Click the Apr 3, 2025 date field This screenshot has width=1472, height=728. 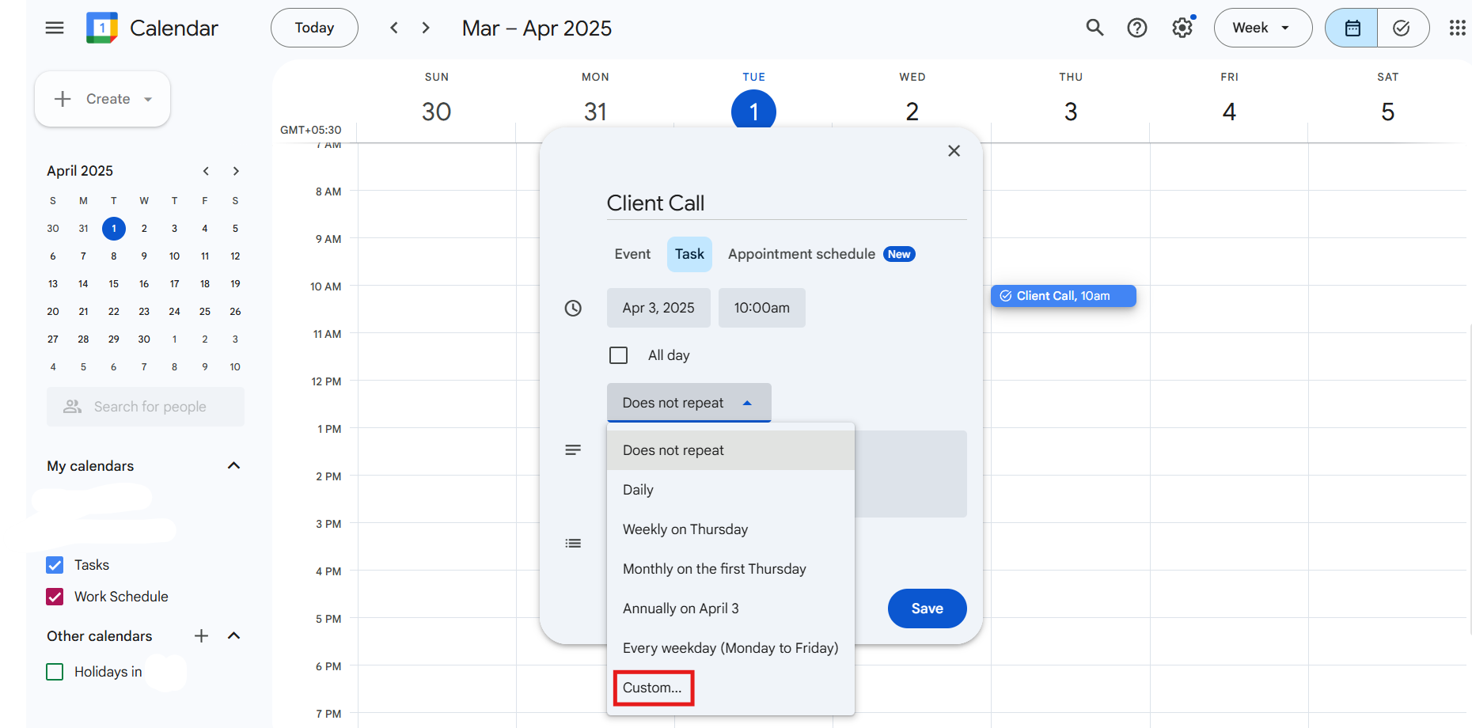(658, 308)
